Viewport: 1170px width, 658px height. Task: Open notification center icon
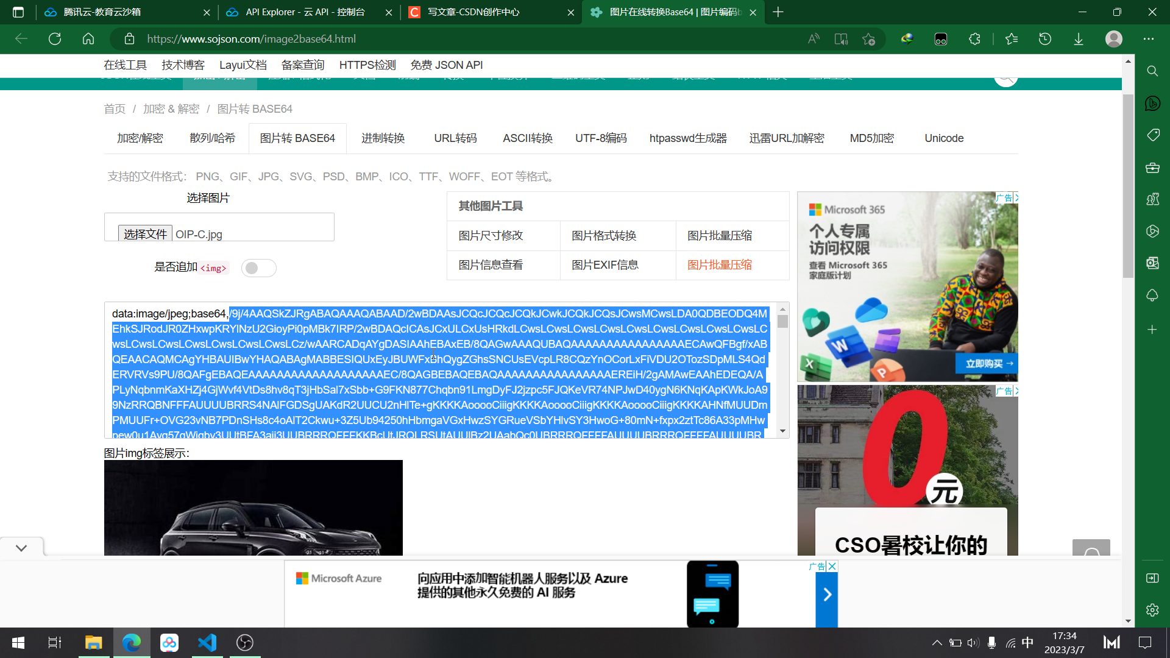1145,643
